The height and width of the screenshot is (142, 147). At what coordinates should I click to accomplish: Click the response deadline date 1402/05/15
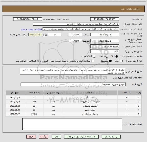(105, 35)
